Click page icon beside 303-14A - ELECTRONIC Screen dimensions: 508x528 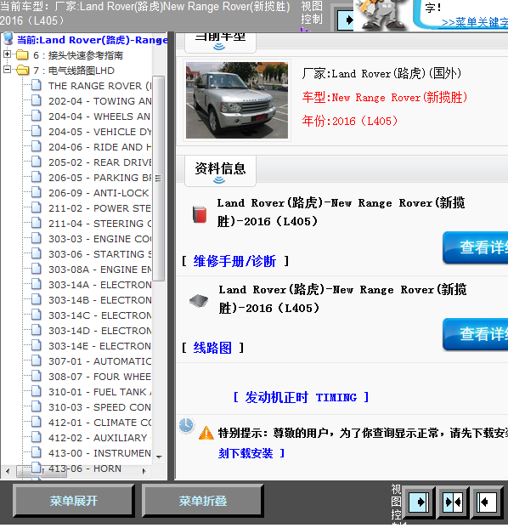[x=37, y=284]
